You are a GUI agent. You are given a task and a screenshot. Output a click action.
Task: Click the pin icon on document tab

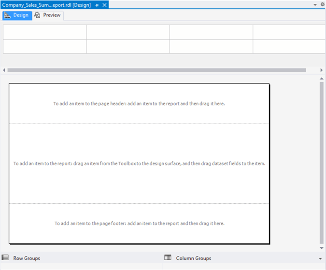pos(97,5)
